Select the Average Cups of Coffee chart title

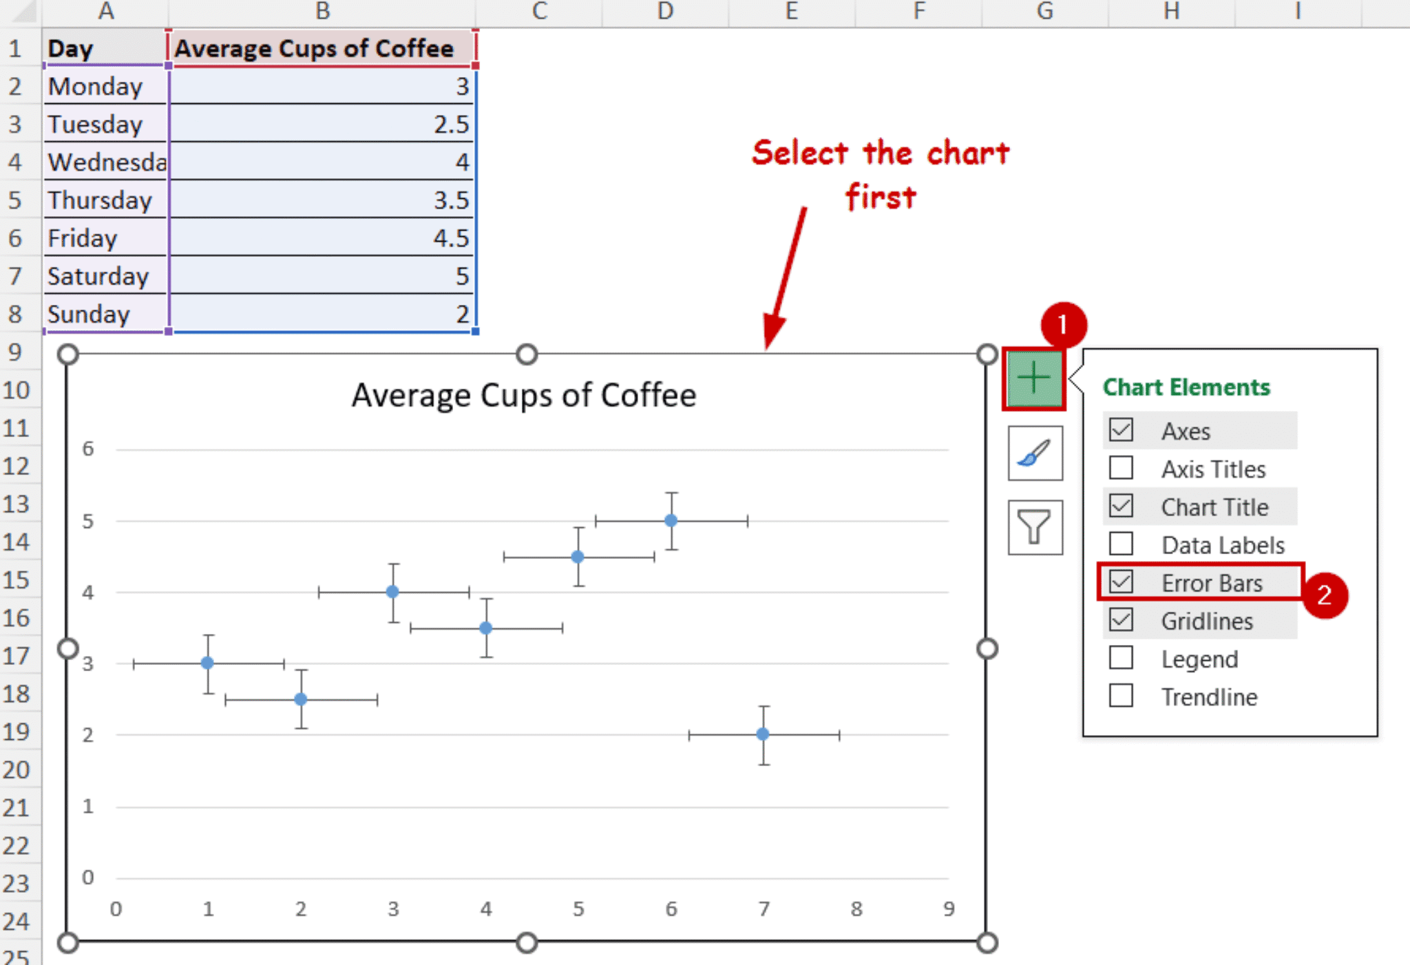point(525,394)
